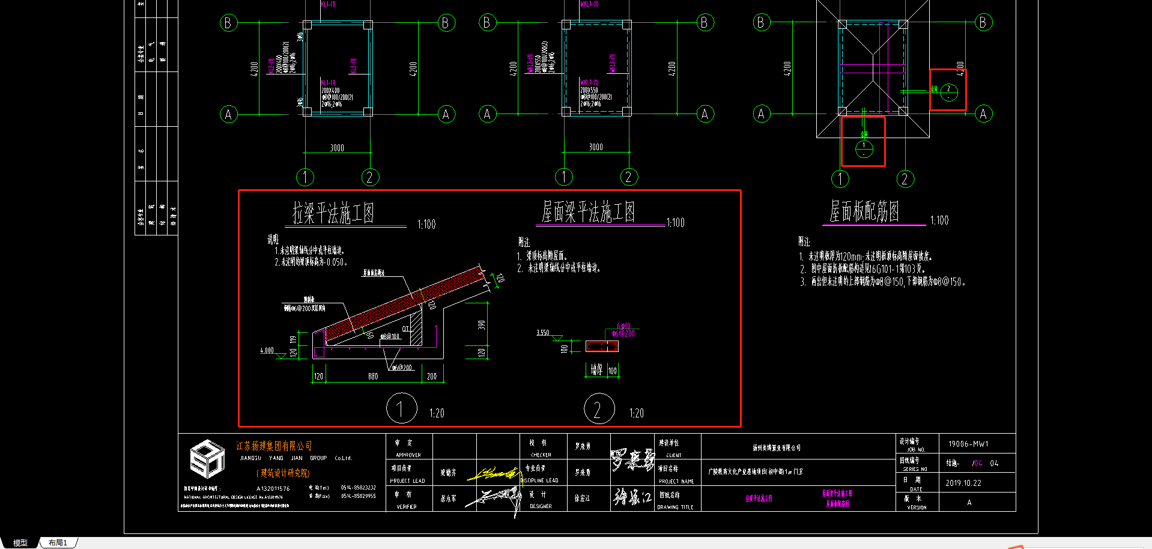Pick the red hatched roof tile layer

coord(404,303)
